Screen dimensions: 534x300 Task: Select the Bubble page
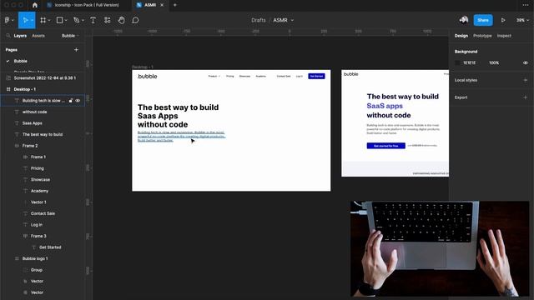pyautogui.click(x=20, y=61)
